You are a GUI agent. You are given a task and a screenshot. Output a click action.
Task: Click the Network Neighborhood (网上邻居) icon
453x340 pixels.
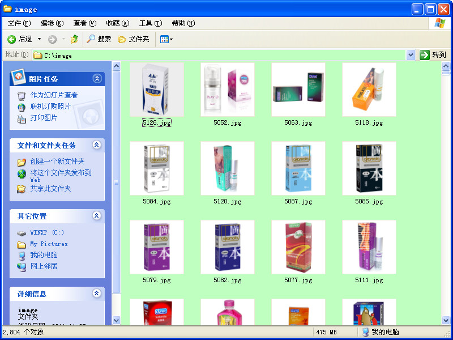pos(22,266)
